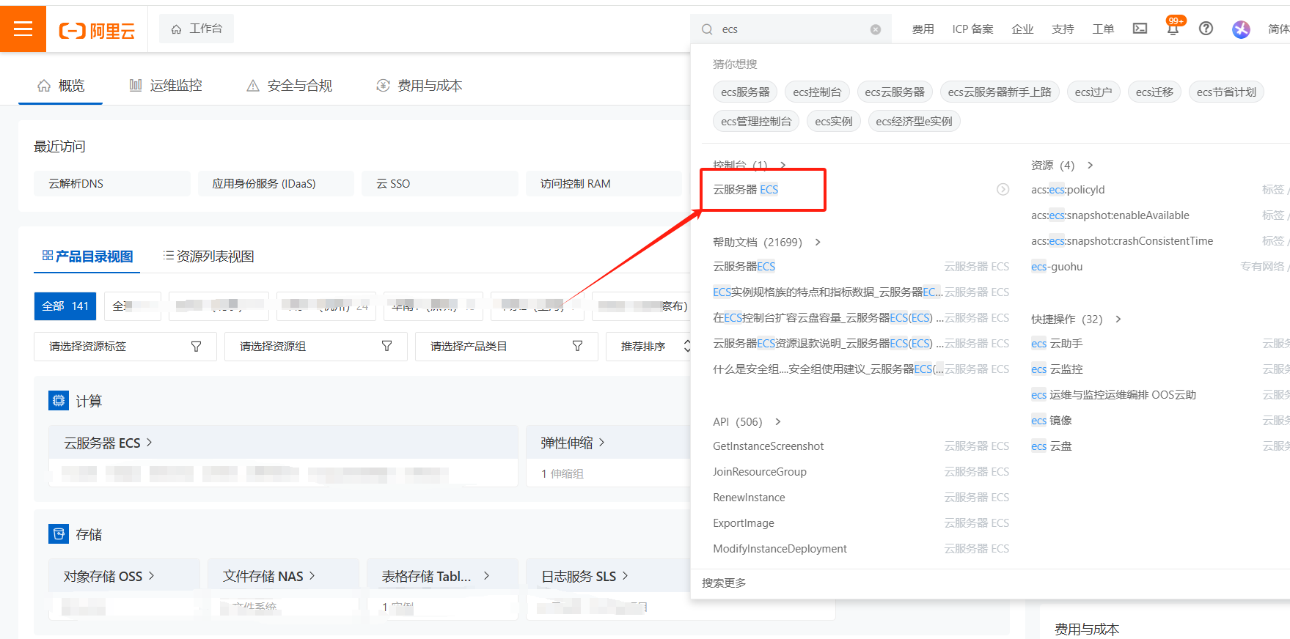Open recently visited 云解析DNS
Viewport: 1290px width, 639px height.
click(x=111, y=184)
